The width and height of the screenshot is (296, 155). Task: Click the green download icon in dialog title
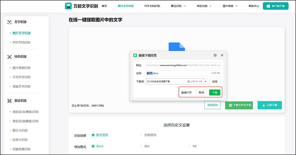click(135, 55)
